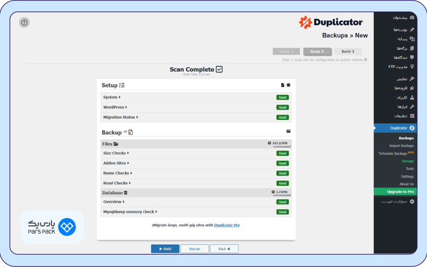
Task: Click the Good badge for Name Checks
Action: click(x=282, y=173)
